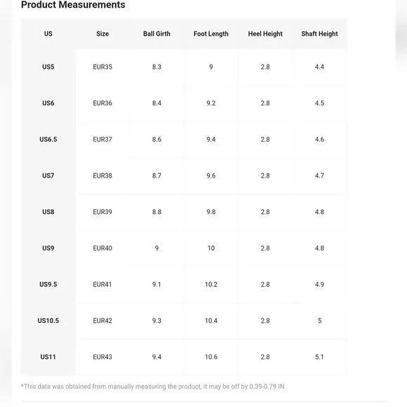Click the 10.6 foot length value

211,357
